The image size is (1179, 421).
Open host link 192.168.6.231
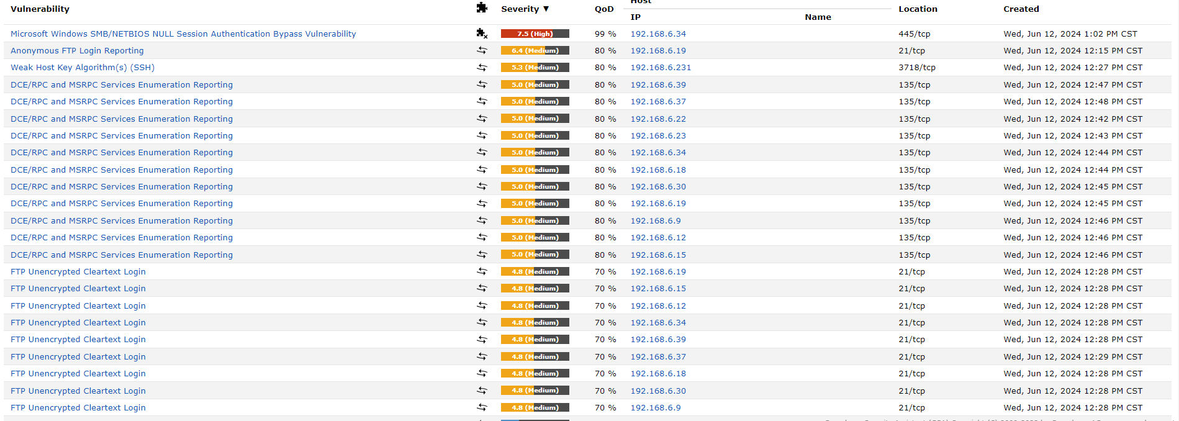(661, 67)
